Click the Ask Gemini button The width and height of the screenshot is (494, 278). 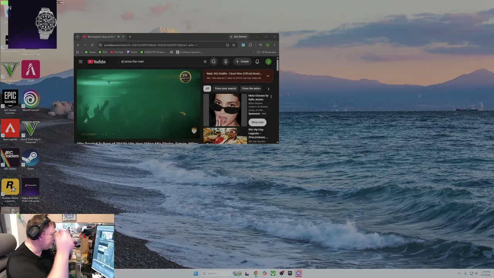click(x=239, y=37)
